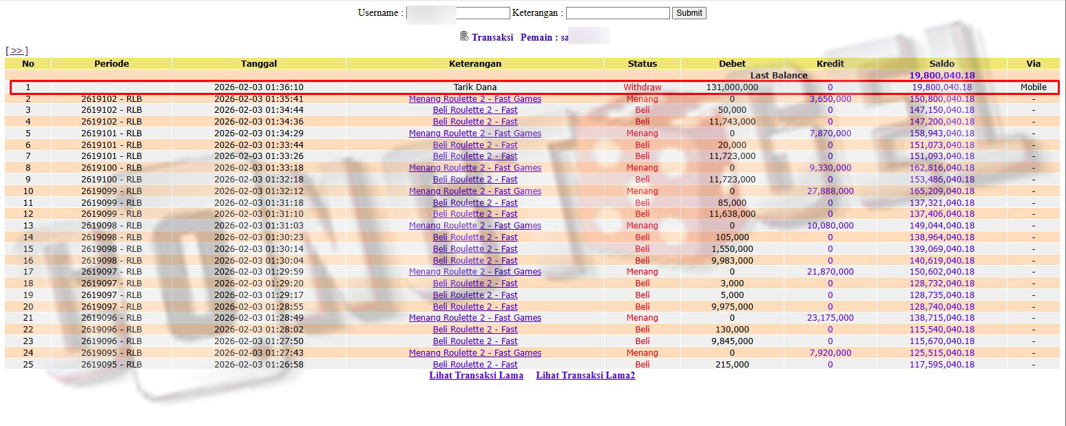
Task: Focus the Keterangan input field
Action: [617, 13]
